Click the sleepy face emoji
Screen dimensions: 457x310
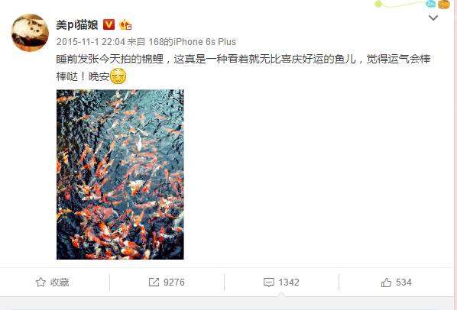coord(118,76)
